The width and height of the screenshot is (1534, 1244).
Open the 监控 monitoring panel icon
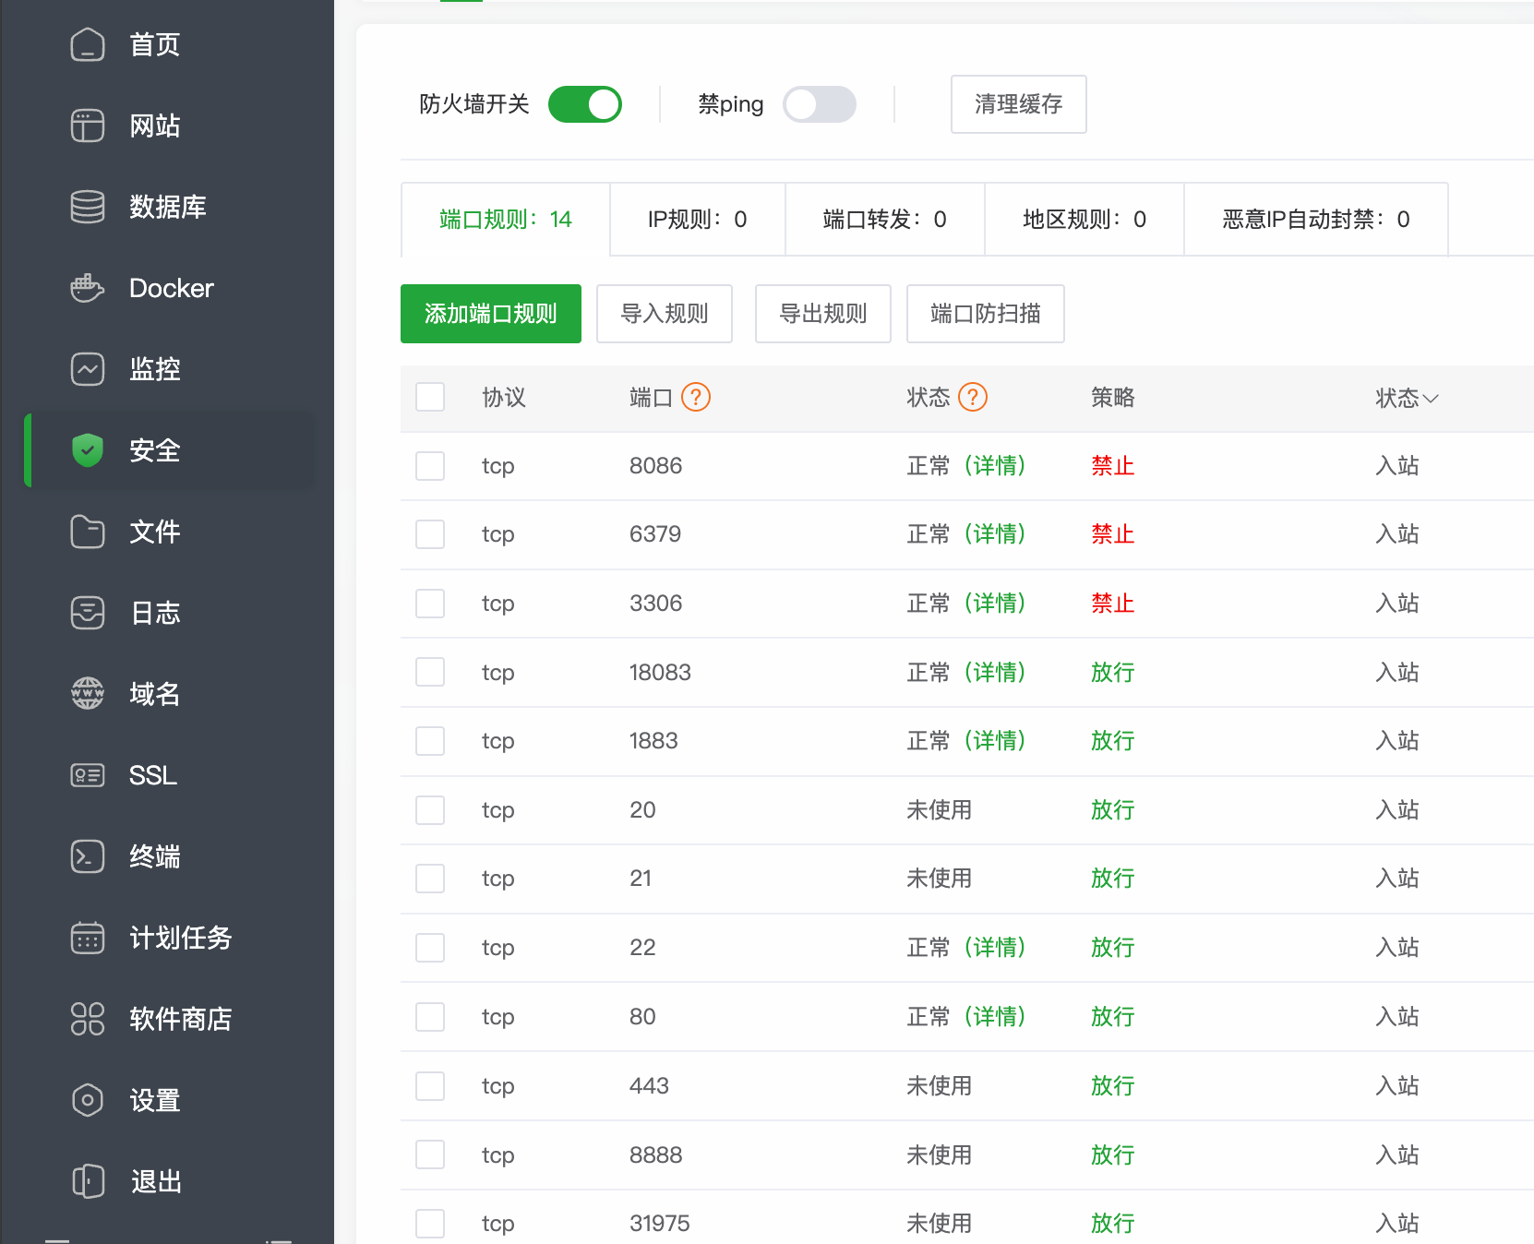coord(88,369)
